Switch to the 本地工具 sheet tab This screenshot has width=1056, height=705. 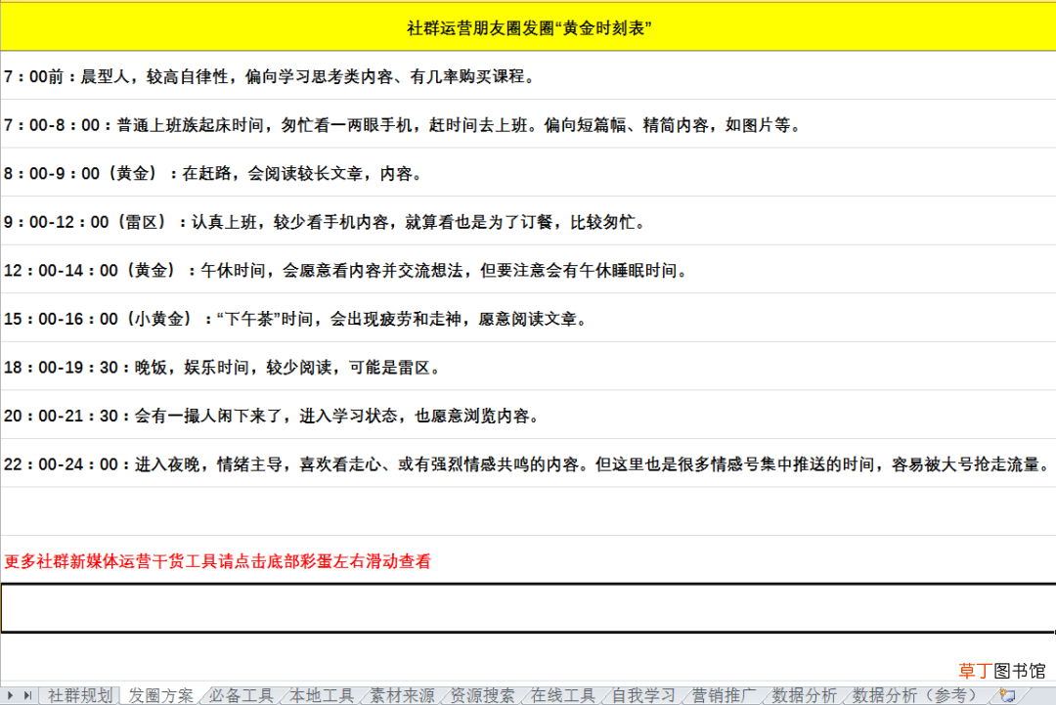tap(322, 695)
